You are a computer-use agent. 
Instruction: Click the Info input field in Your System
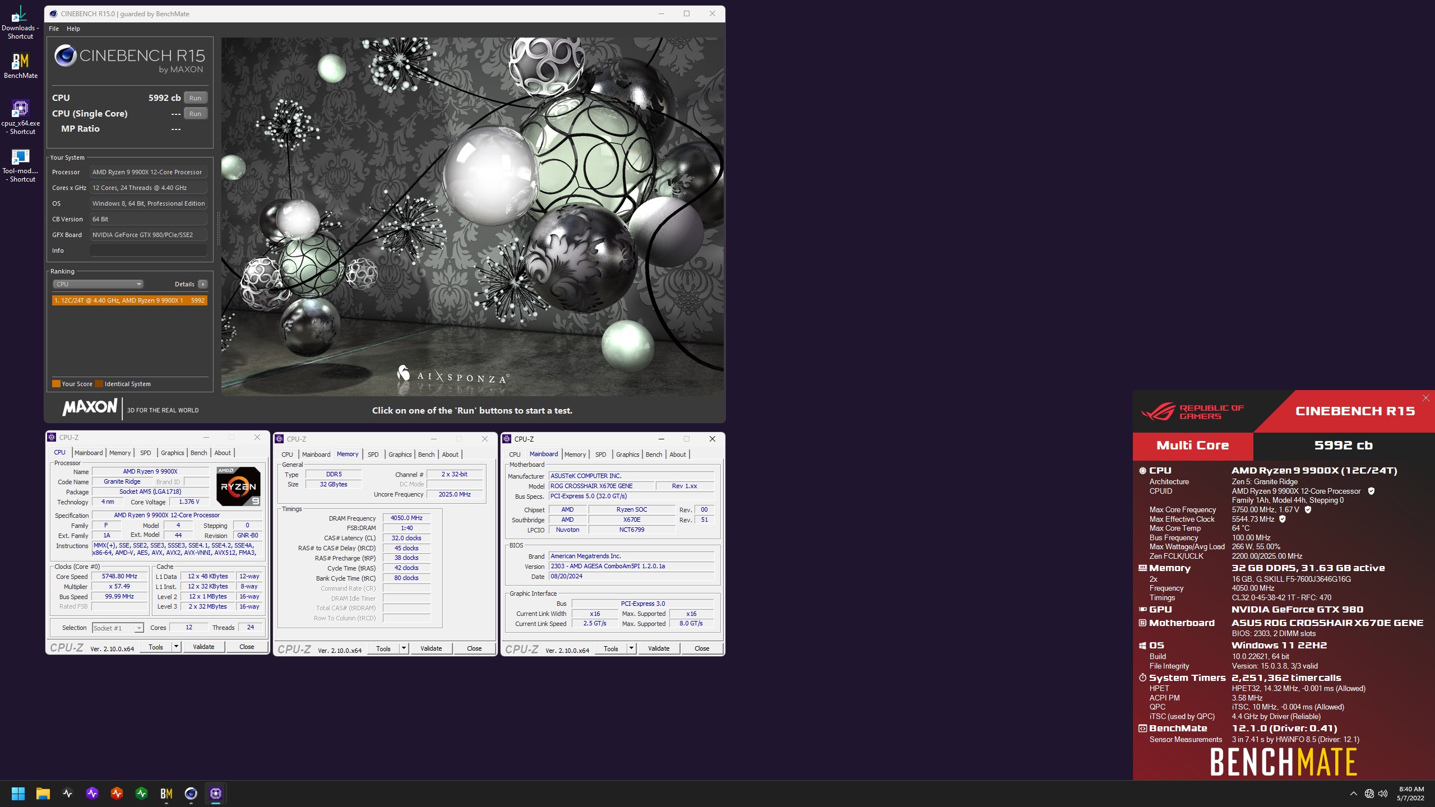(x=149, y=251)
